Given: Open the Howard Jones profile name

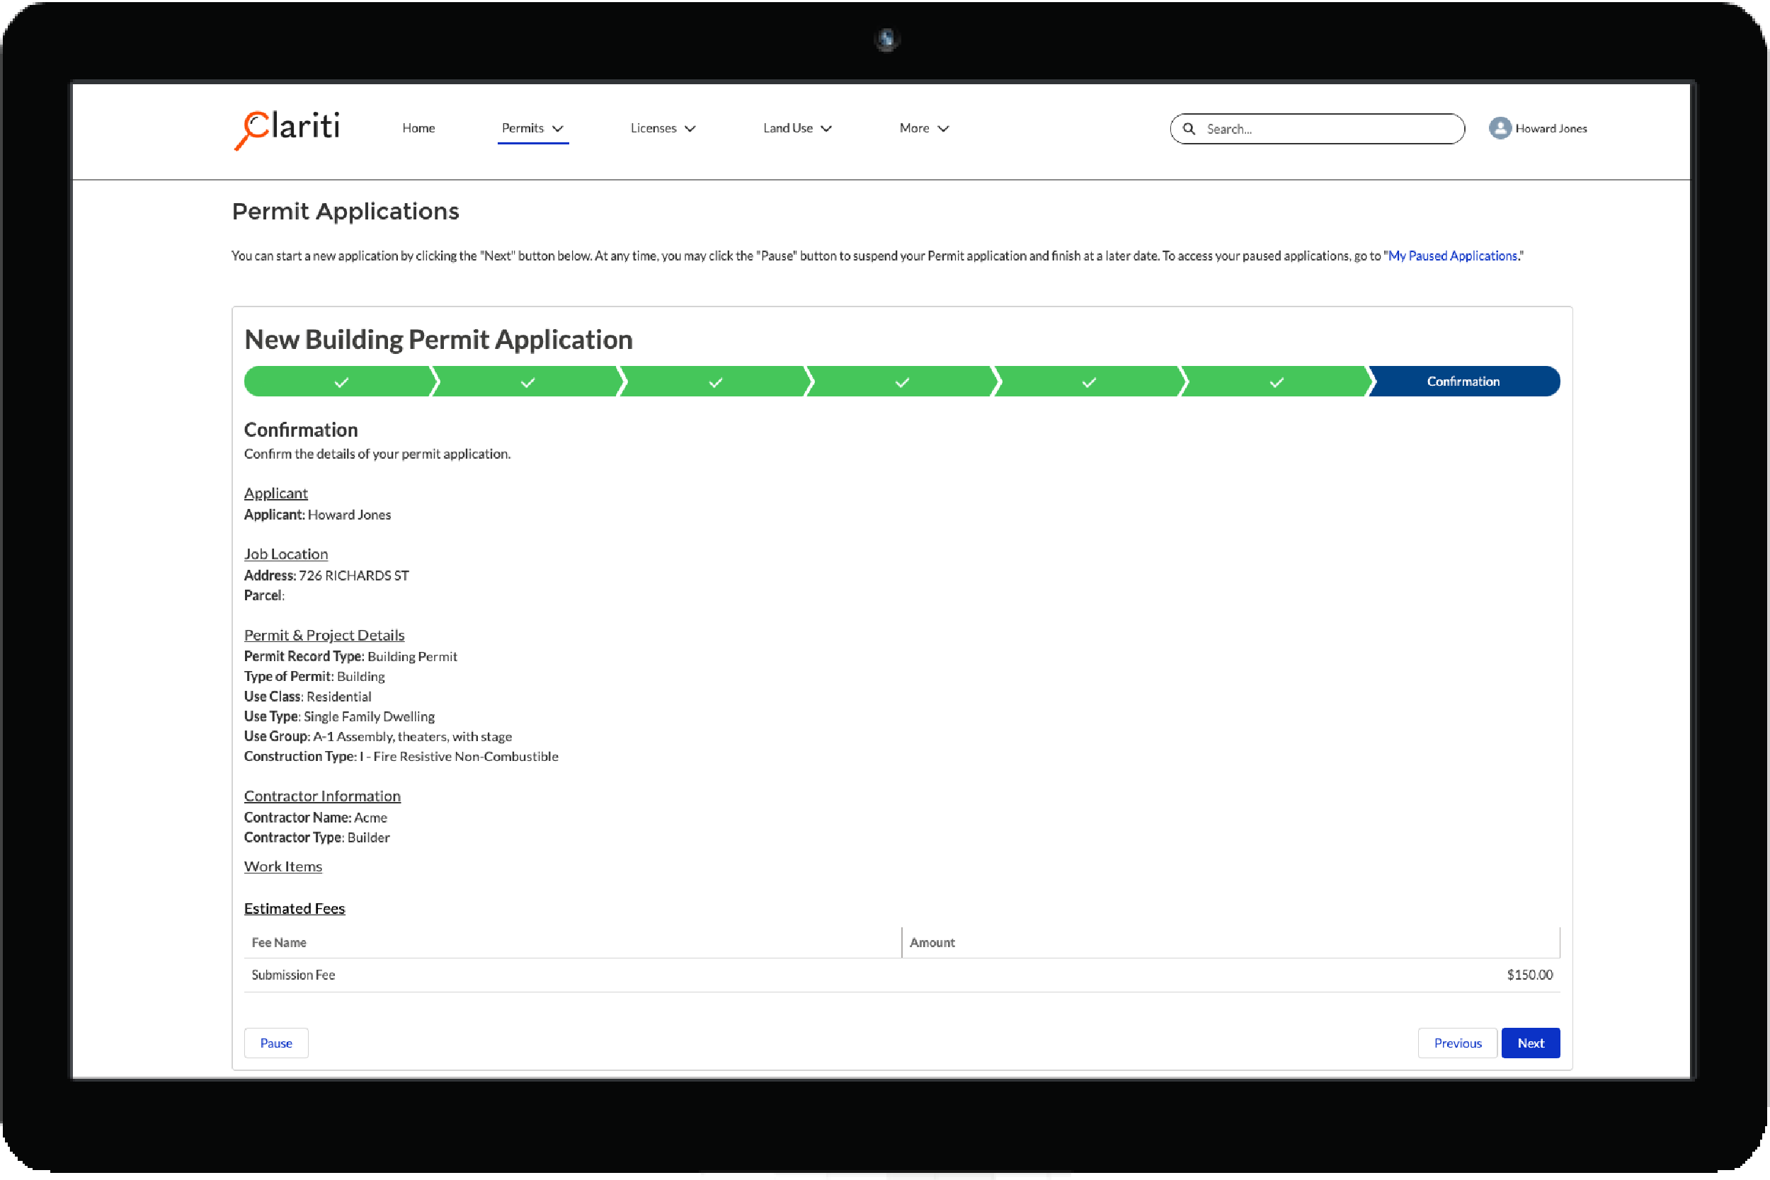Looking at the screenshot, I should [x=1551, y=129].
